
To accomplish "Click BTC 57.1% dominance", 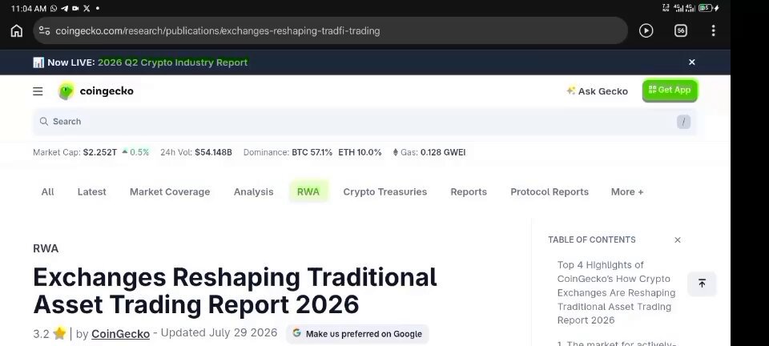I will (x=312, y=152).
